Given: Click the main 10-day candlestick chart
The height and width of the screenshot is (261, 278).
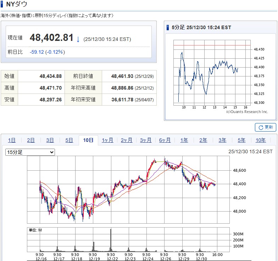Looking at the screenshot, I should [x=128, y=190].
